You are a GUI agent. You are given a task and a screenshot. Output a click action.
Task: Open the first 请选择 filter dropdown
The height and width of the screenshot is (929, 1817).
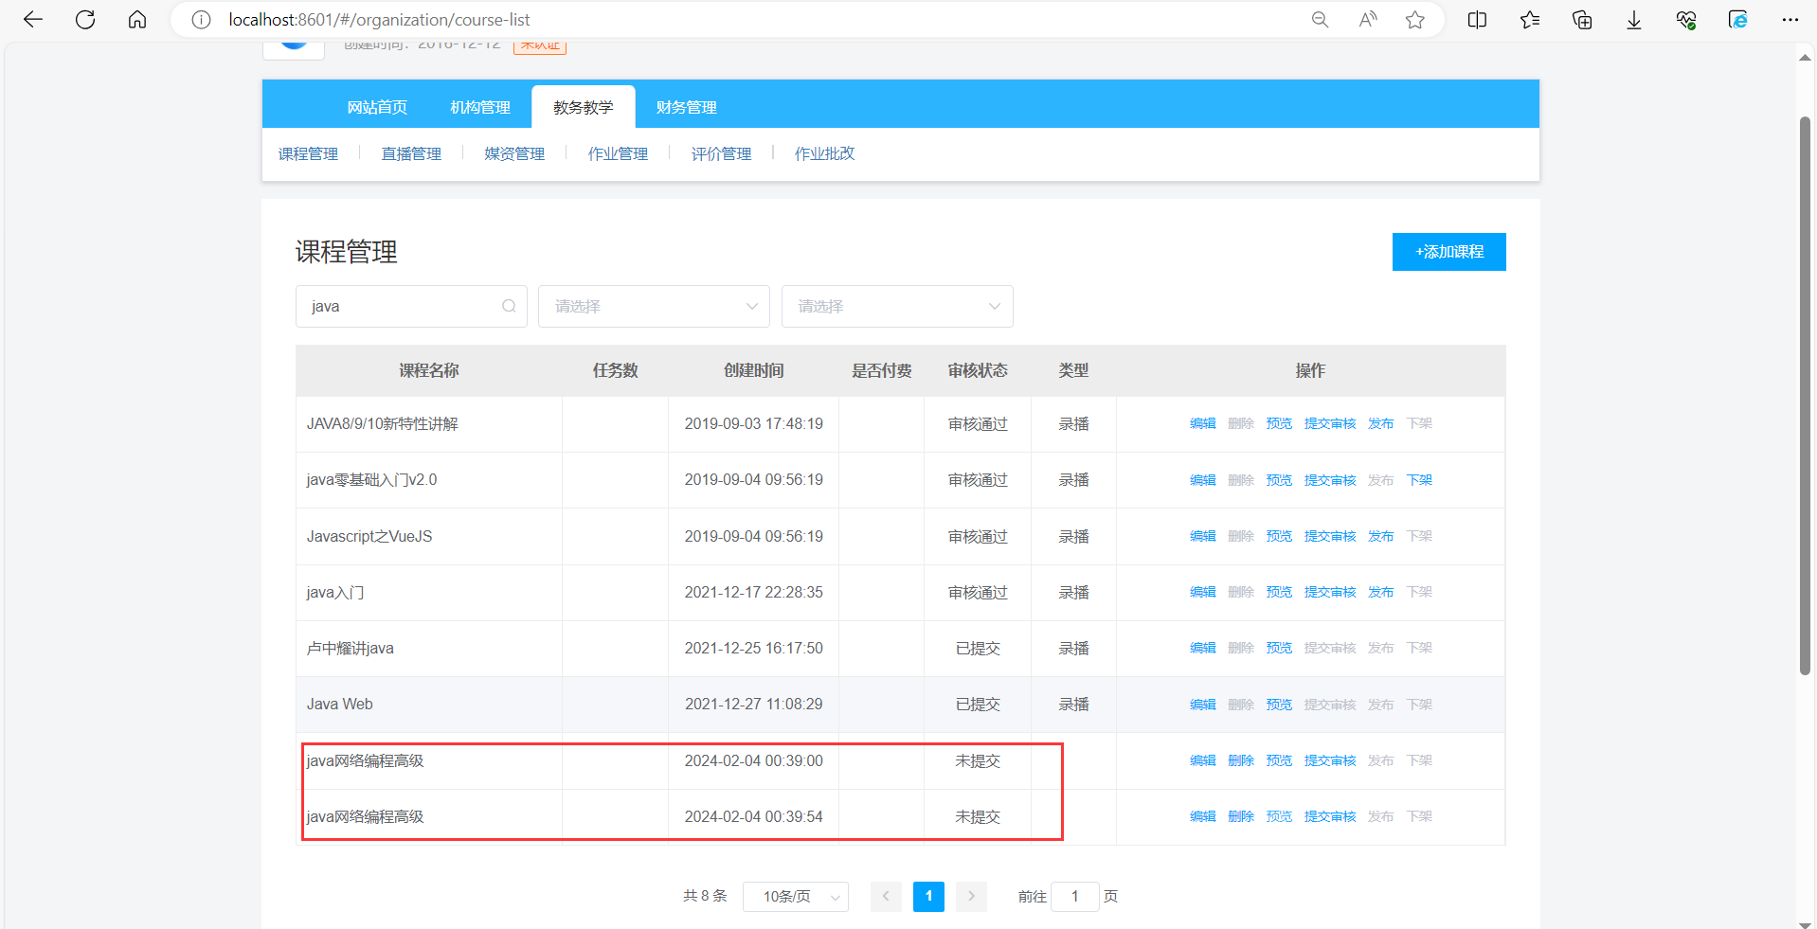(x=654, y=306)
